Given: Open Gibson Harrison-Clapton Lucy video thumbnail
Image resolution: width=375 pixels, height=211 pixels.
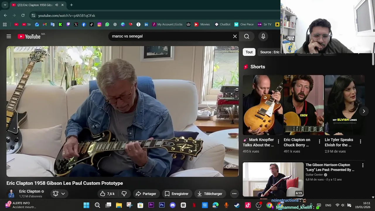Looking at the screenshot, I should tap(273, 179).
